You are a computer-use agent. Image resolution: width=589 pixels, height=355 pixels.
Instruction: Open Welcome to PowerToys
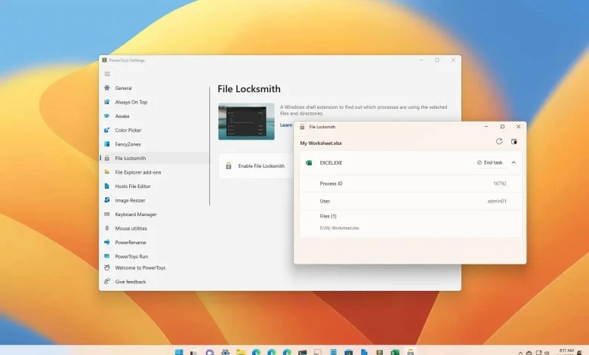(140, 267)
